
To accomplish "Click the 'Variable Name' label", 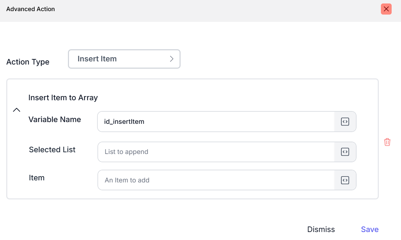I will 55,120.
